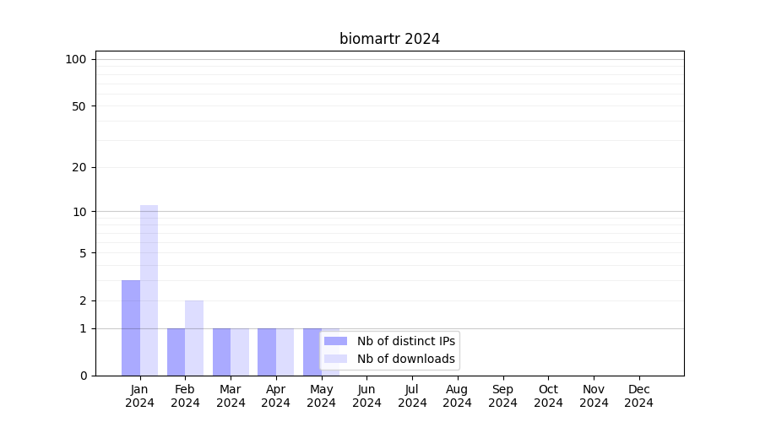Click the January distinct IPs bar
Viewport: 760px width, 422px height.
[131, 327]
